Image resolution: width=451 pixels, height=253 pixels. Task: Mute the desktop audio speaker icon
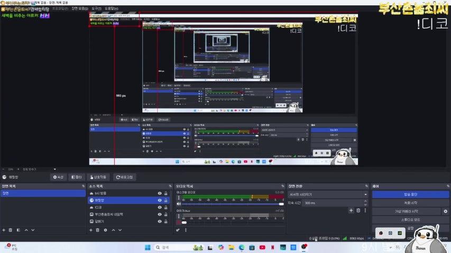point(178,204)
